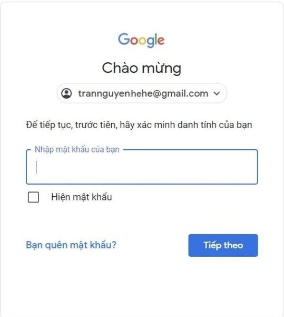The image size is (284, 317).
Task: Focus the password input field
Action: (142, 167)
